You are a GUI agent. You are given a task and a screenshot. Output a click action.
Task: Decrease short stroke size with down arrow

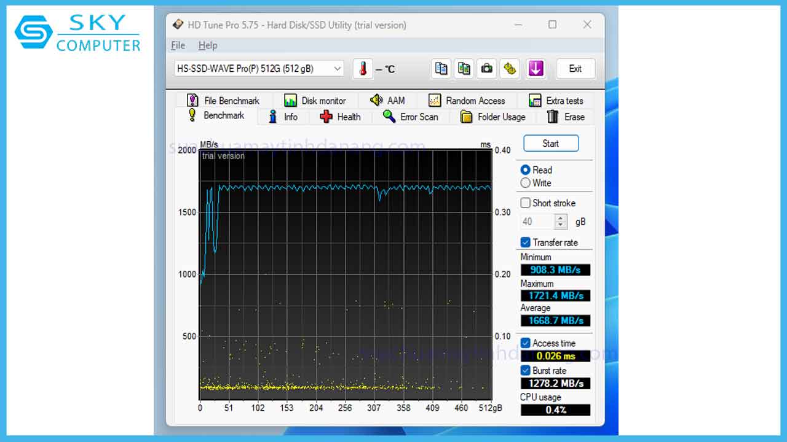click(x=560, y=225)
